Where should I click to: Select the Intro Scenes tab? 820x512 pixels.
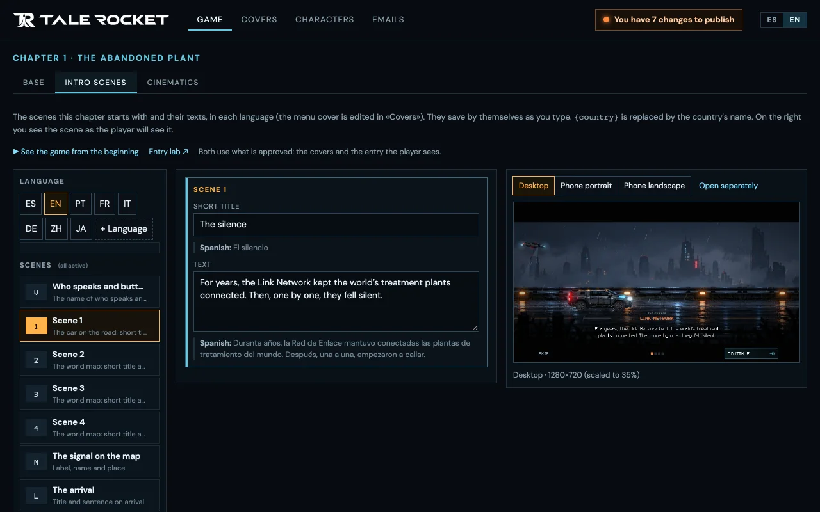(96, 83)
